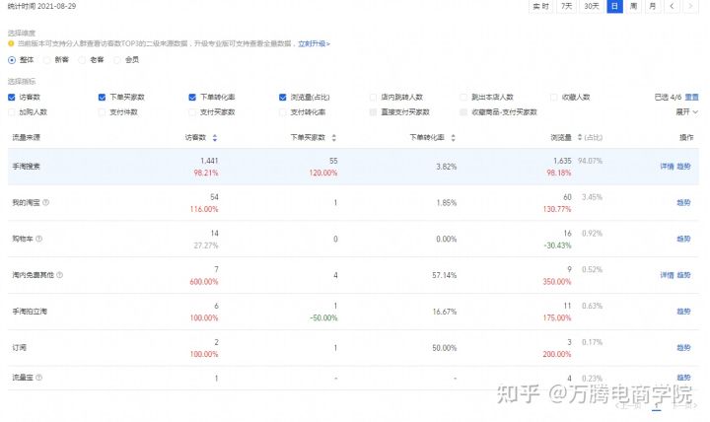Click the 手淘搜索 source name
Viewport: 710px width, 422px height.
[x=27, y=167]
